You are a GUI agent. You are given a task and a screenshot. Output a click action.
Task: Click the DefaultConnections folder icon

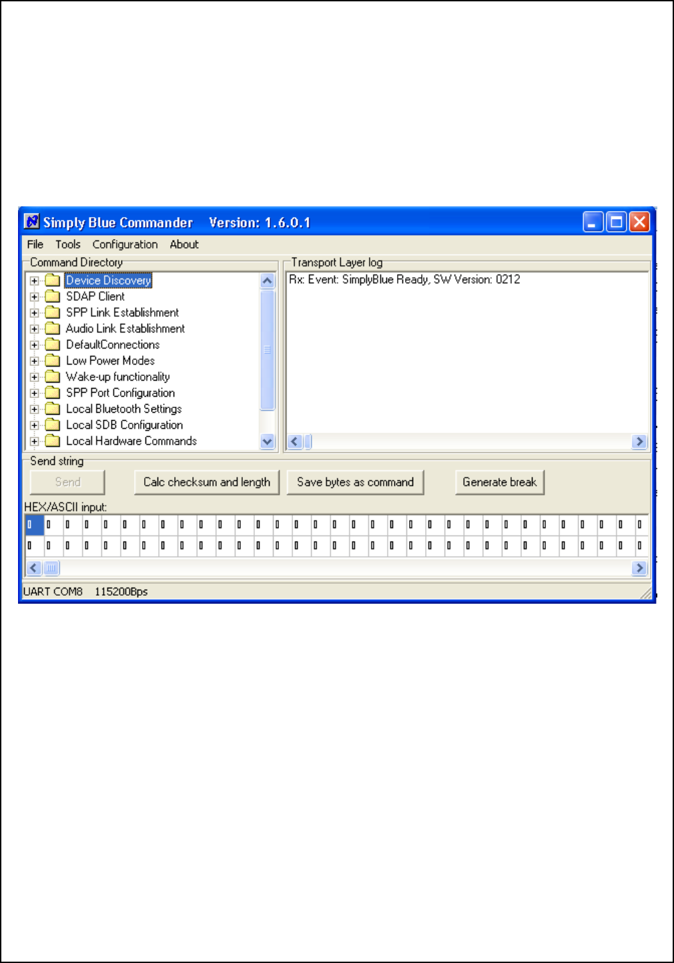point(53,345)
